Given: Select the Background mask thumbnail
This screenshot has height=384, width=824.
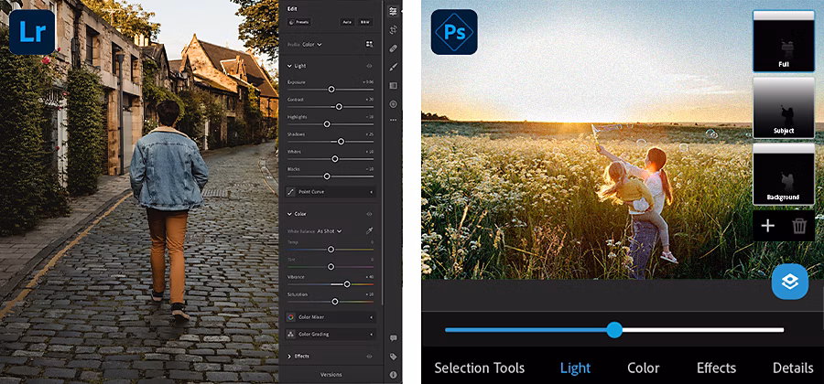Looking at the screenshot, I should (x=784, y=174).
